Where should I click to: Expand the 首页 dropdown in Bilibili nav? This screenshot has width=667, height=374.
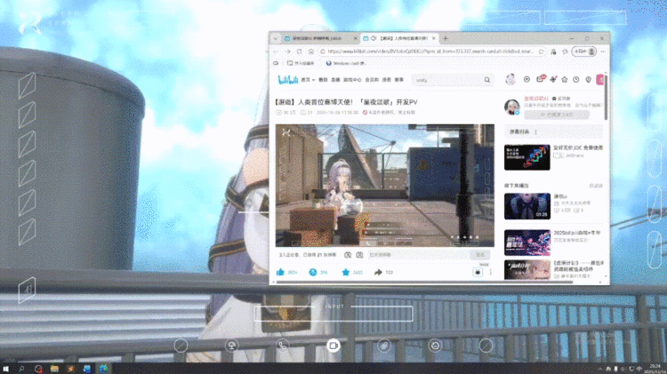click(307, 80)
